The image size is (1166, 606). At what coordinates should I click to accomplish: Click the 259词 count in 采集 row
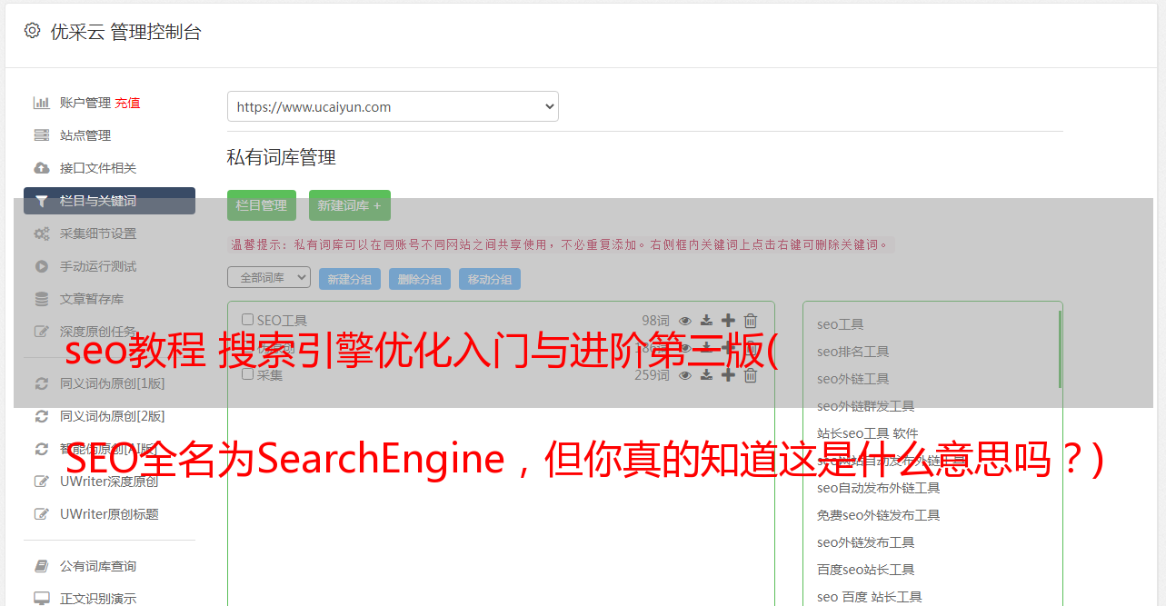[652, 374]
